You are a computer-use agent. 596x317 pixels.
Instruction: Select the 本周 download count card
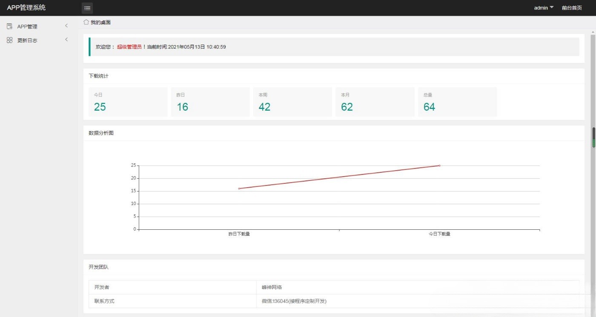(x=292, y=102)
